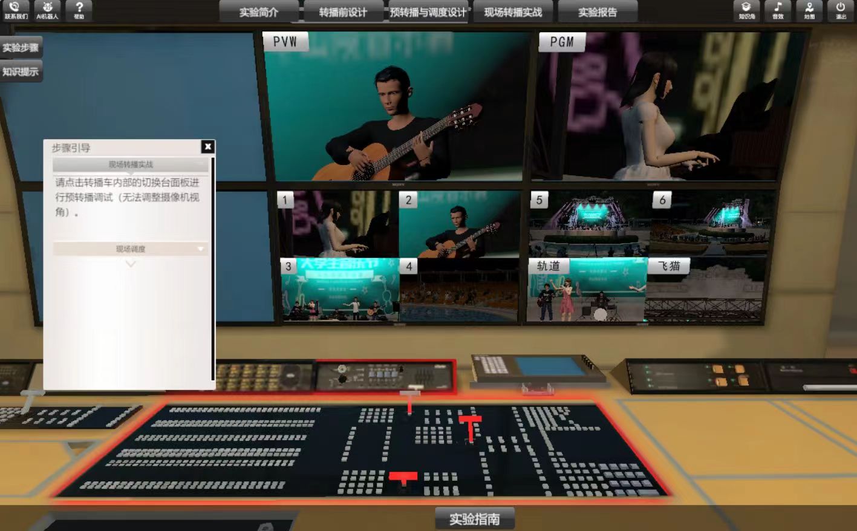Click the 退出 power exit icon
Image resolution: width=857 pixels, height=531 pixels.
coord(841,10)
